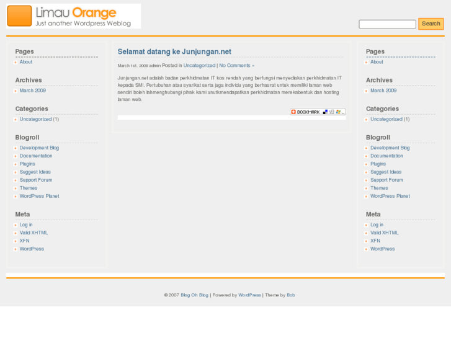The image size is (451, 338).
Task: Open WordPress in the right Meta section
Action: pos(383,249)
